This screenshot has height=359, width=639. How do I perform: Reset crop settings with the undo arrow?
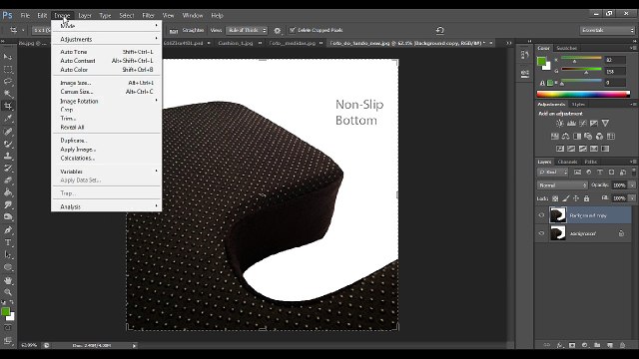[x=439, y=30]
